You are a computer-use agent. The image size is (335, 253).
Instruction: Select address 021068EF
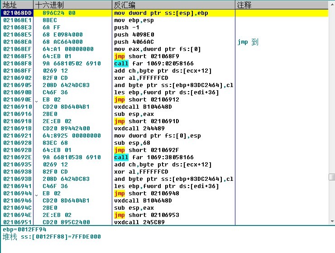(x=17, y=49)
